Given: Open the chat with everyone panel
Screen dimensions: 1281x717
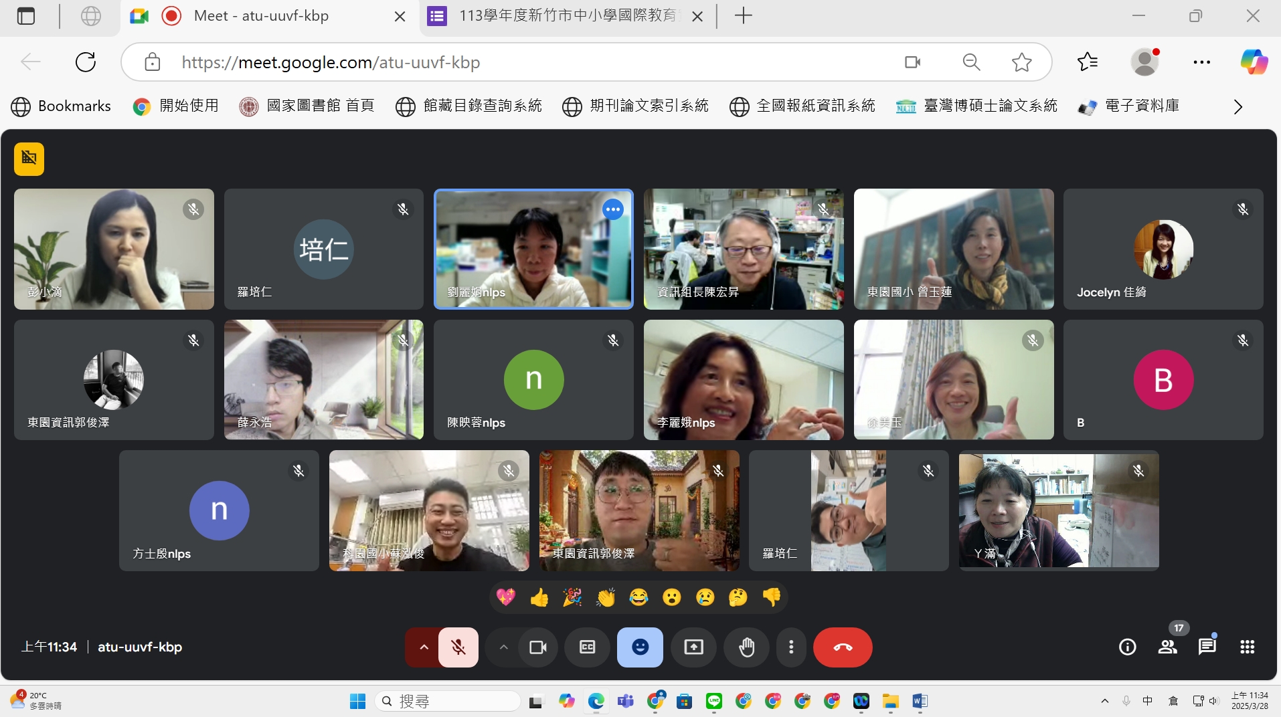Looking at the screenshot, I should click(x=1207, y=647).
